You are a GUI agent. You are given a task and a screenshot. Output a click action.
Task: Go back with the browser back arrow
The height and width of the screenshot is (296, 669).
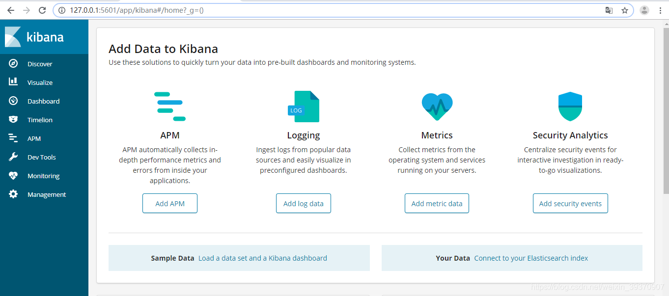pyautogui.click(x=11, y=10)
